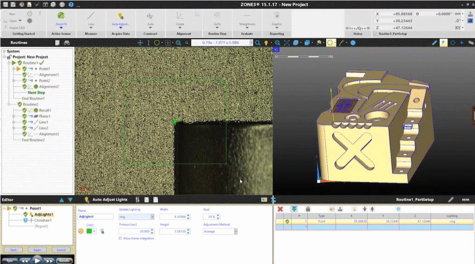Open the binoculars search icon in Routines

click(x=67, y=43)
